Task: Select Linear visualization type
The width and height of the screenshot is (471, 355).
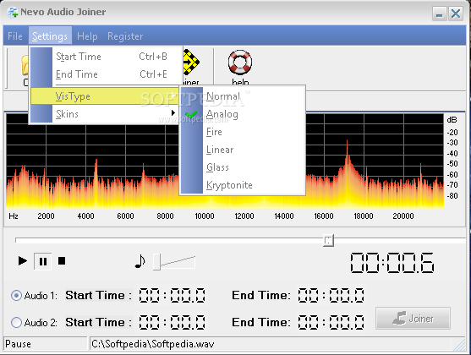Action: tap(243, 150)
